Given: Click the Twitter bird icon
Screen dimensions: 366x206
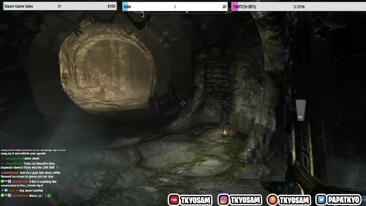Looking at the screenshot, I should point(321,200).
